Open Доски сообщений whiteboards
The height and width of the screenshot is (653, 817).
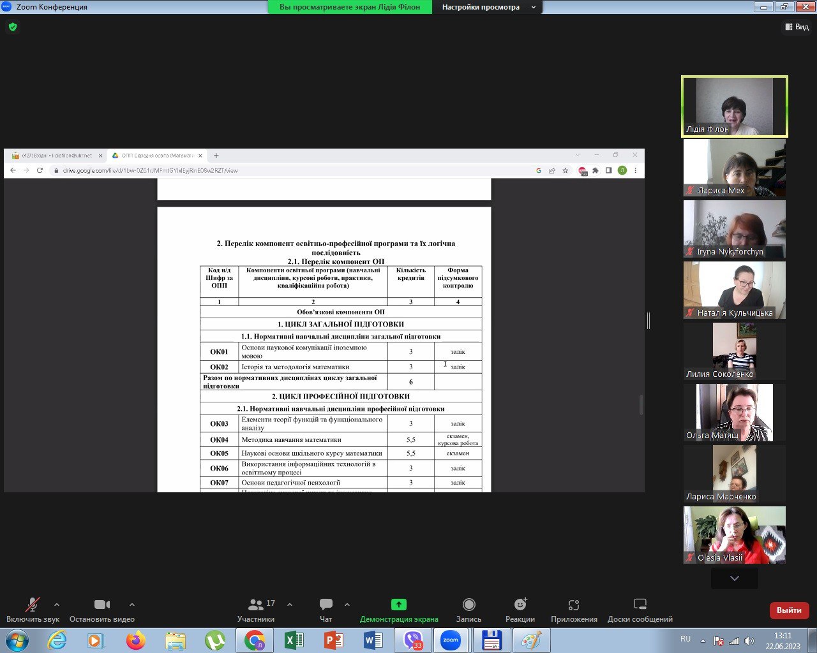coord(640,610)
